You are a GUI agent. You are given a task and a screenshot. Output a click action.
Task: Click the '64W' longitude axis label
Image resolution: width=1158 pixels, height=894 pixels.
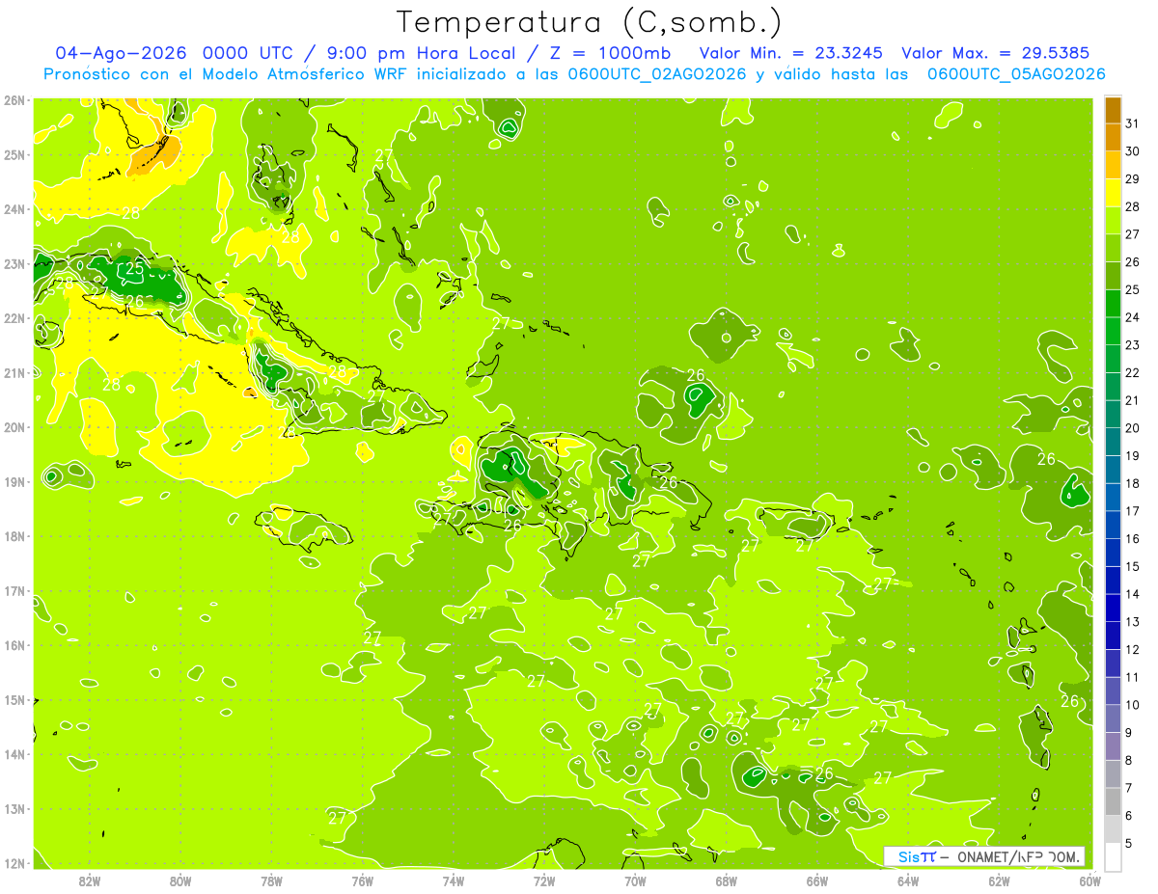point(908,880)
